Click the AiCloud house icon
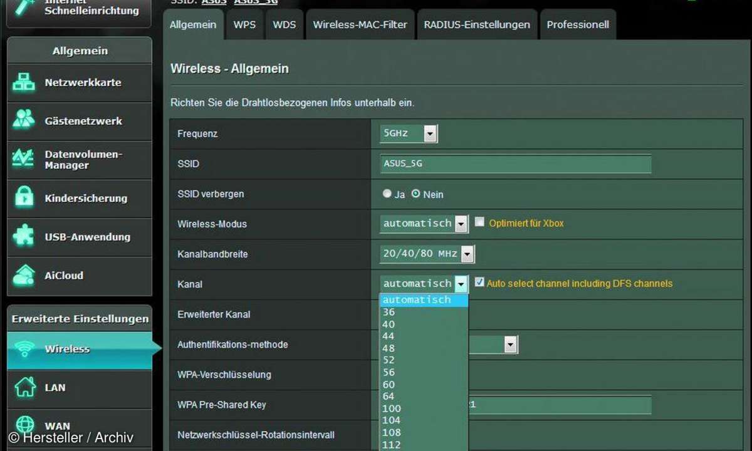Viewport: 752px width, 451px height. (x=24, y=275)
